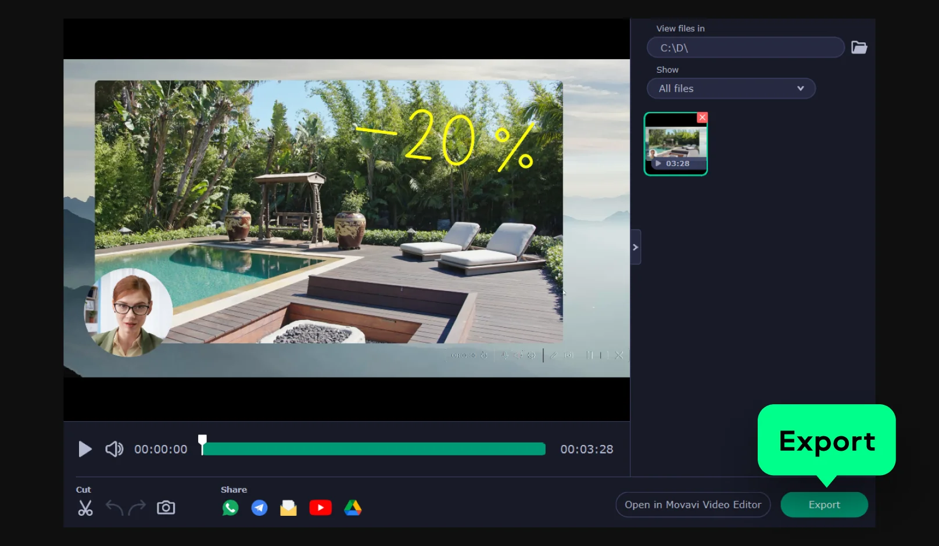The image size is (939, 546).
Task: Select the scissors Cut tool
Action: (85, 508)
